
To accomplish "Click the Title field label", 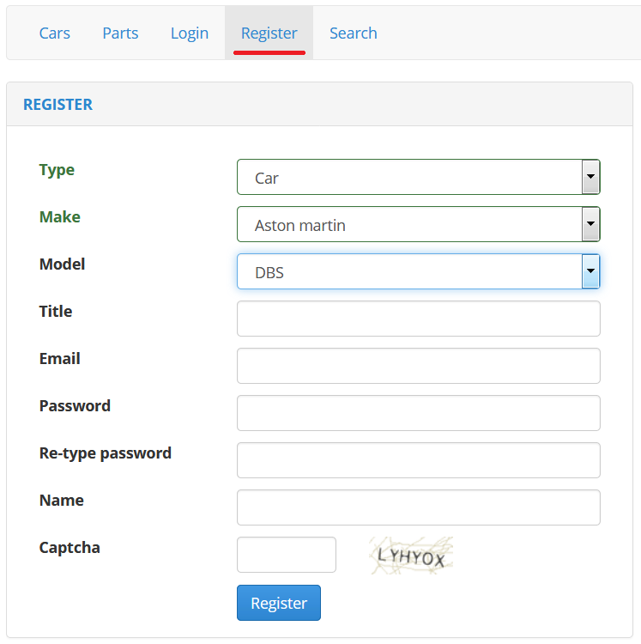I will [x=56, y=312].
